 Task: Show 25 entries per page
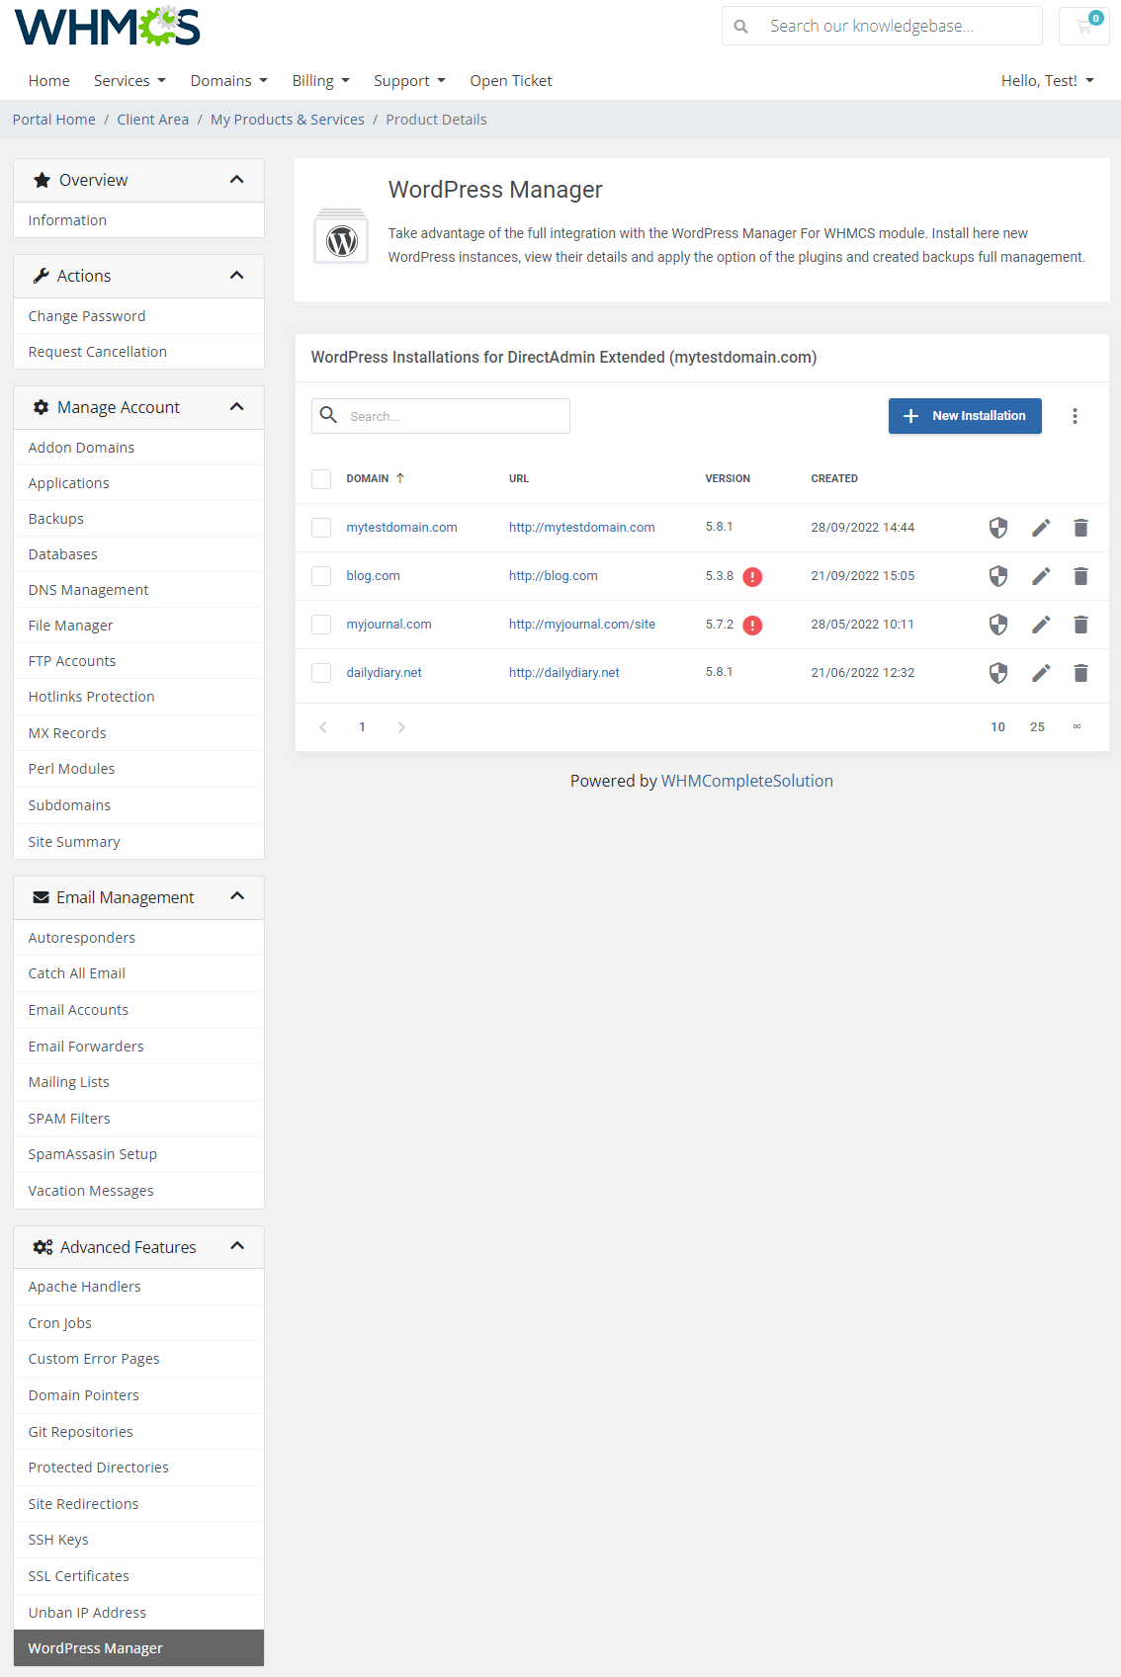[1037, 727]
